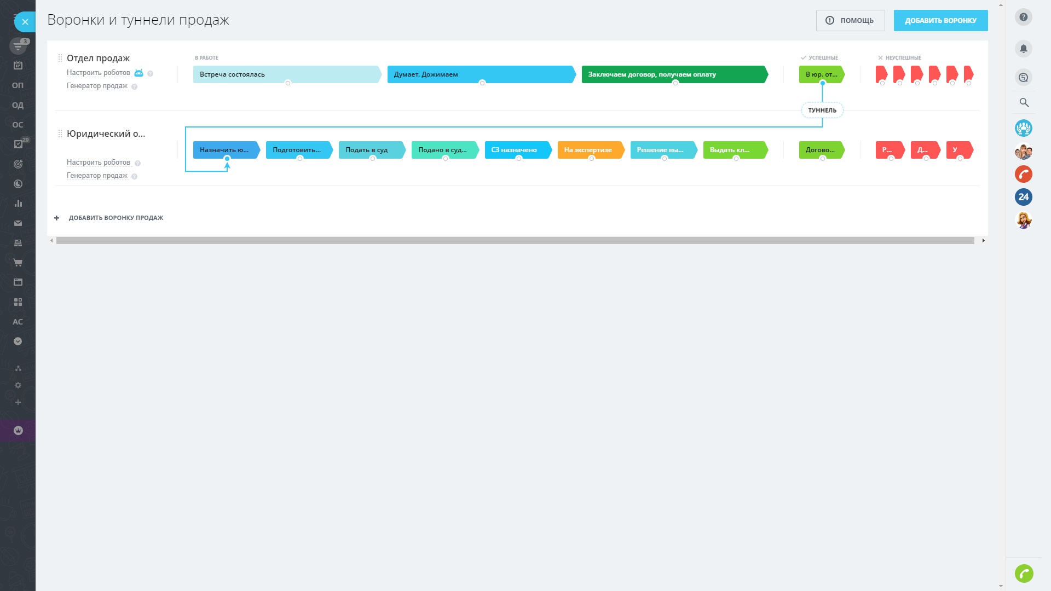Click the blue 24 round icon
Image resolution: width=1051 pixels, height=591 pixels.
tap(1023, 197)
